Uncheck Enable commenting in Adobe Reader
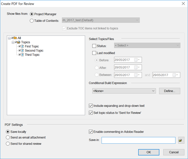Image resolution: width=188 pixels, height=159 pixels. pos(91,132)
